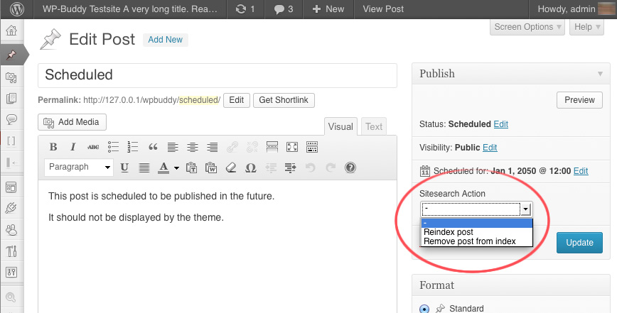Edit the scheduled publish date link

click(581, 171)
